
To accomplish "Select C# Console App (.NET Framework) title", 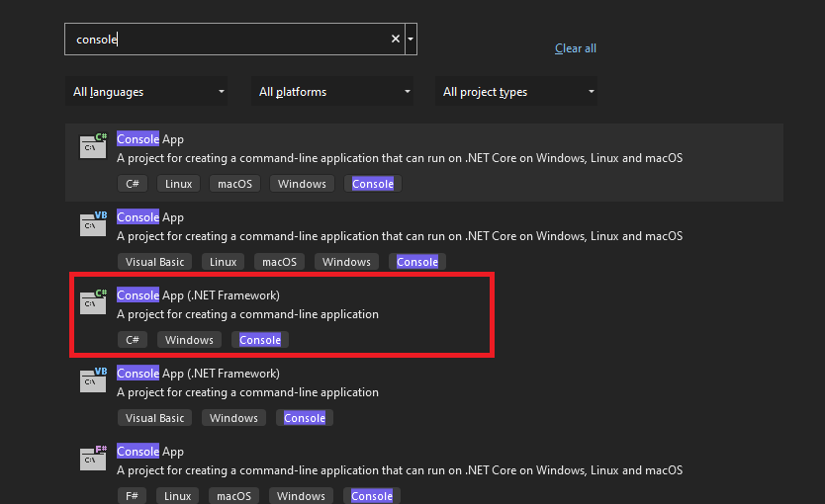I will click(x=198, y=295).
